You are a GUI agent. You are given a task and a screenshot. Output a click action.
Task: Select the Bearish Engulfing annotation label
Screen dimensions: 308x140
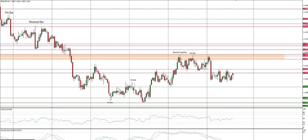tap(180, 53)
